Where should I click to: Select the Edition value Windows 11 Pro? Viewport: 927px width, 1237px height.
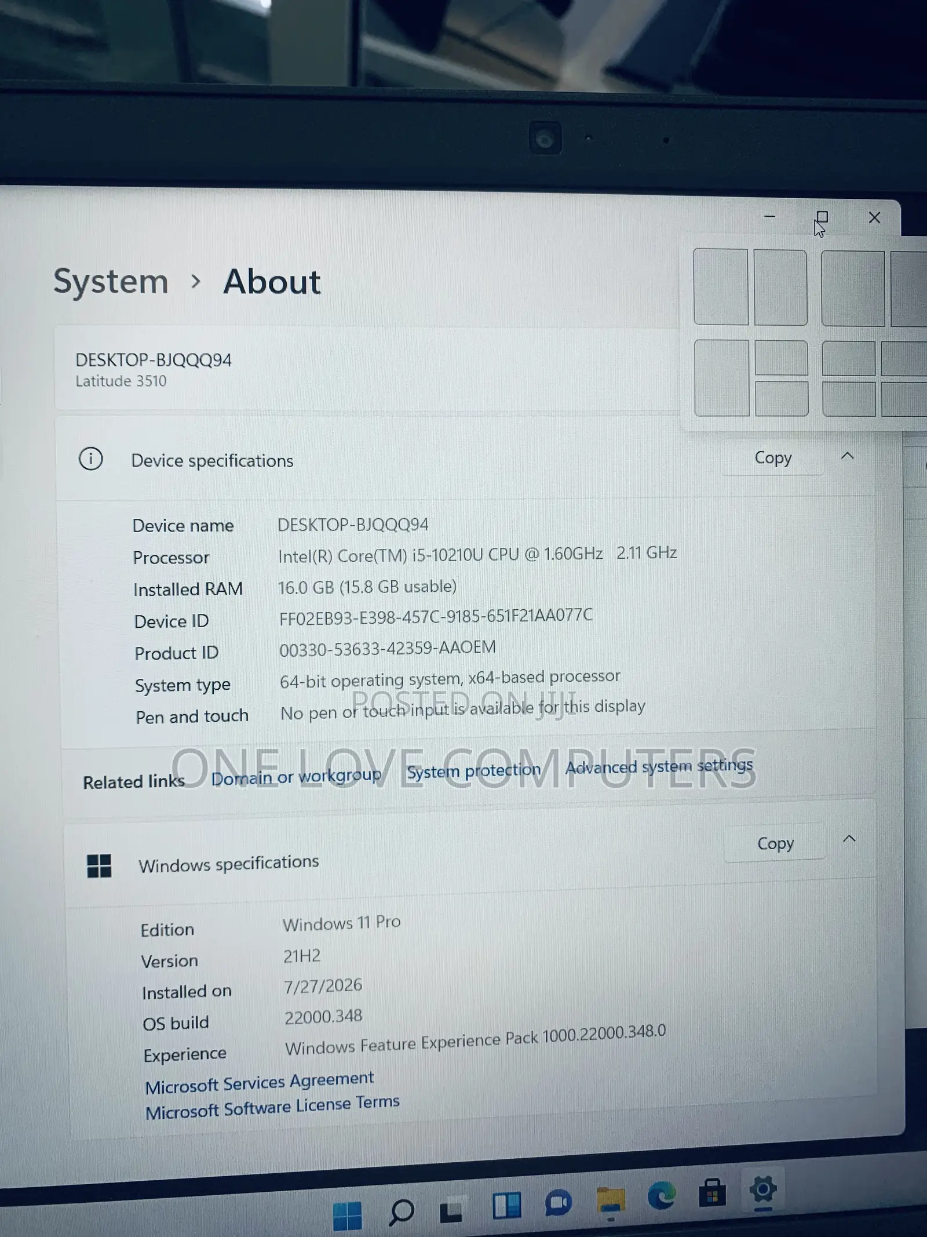tap(342, 923)
